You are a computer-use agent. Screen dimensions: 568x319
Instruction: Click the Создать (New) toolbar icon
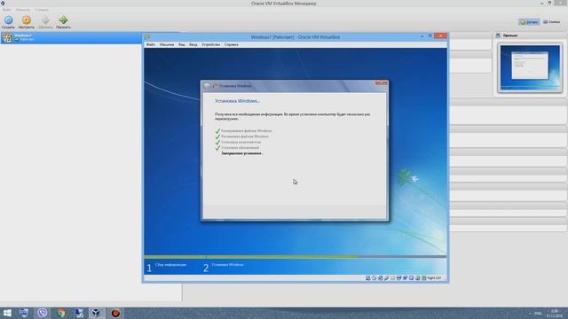[8, 21]
